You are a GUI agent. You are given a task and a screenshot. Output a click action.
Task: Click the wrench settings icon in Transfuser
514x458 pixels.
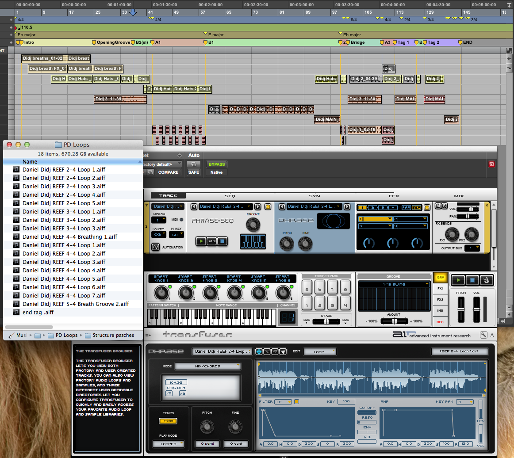[x=483, y=335]
